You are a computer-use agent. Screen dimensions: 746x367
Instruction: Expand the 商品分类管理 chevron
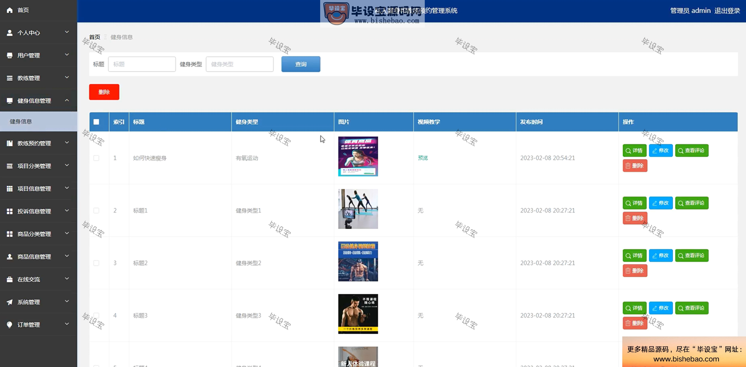(67, 233)
